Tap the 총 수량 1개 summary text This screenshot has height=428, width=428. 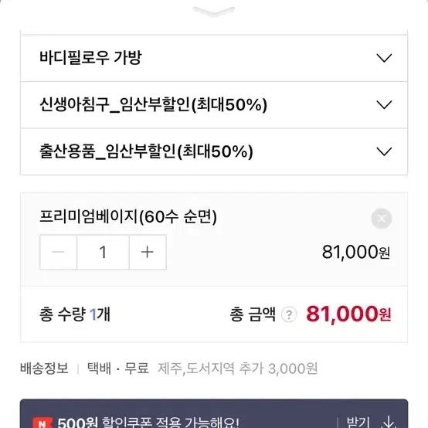click(75, 314)
